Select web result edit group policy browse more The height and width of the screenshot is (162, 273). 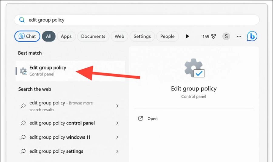tap(70, 106)
